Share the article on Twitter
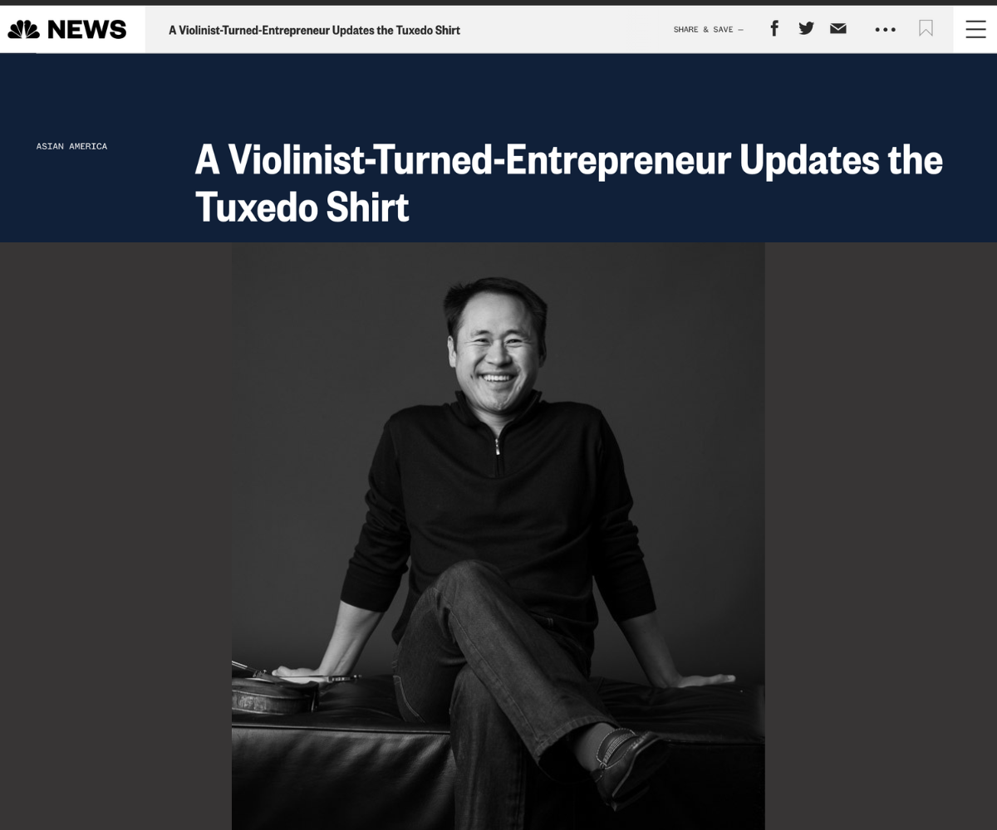 [806, 29]
